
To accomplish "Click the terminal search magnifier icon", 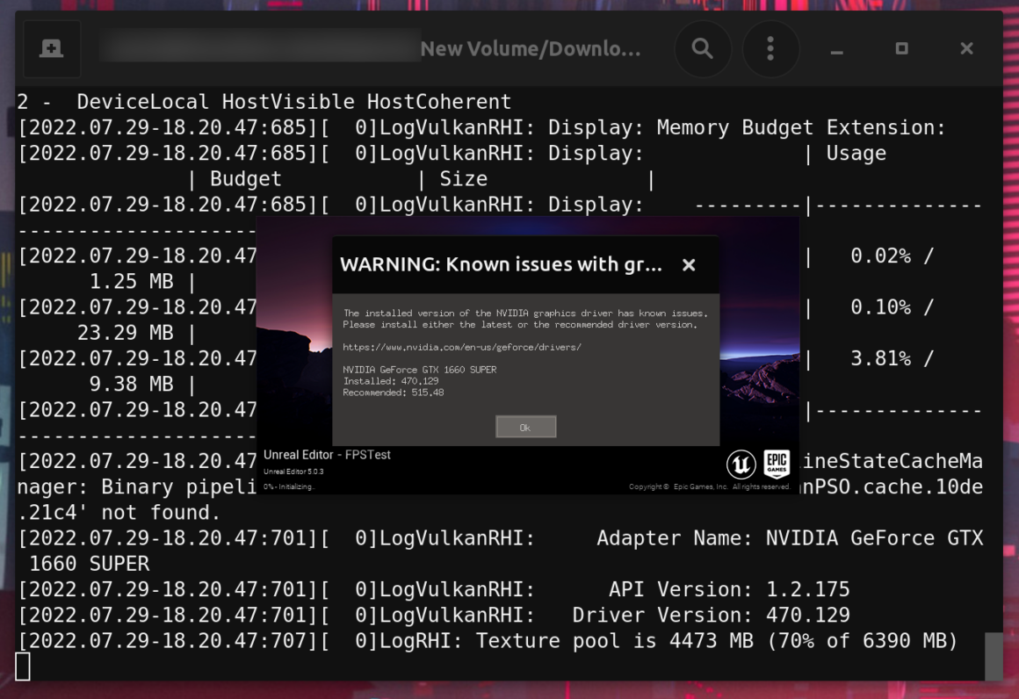I will (x=702, y=48).
